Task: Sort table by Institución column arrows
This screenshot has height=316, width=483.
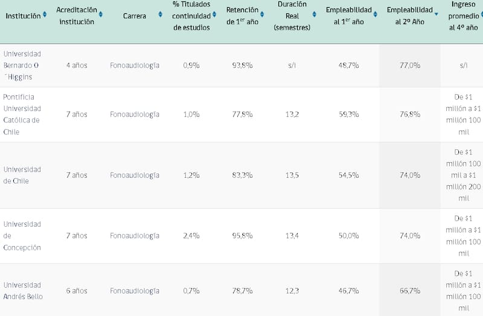Action: [x=45, y=16]
